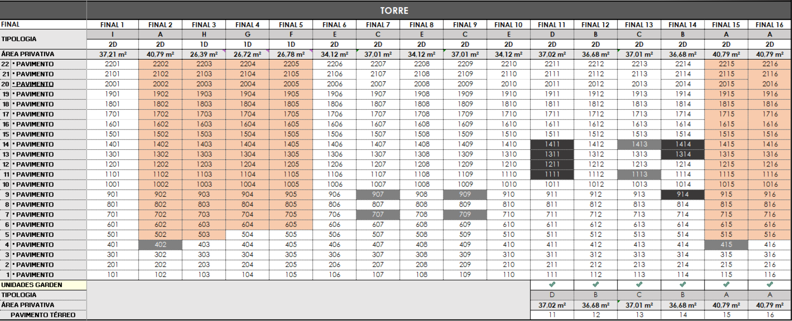This screenshot has height=321, width=792.
Task: Click the PAVIMENTO TÉRREO row label
Action: click(x=43, y=315)
